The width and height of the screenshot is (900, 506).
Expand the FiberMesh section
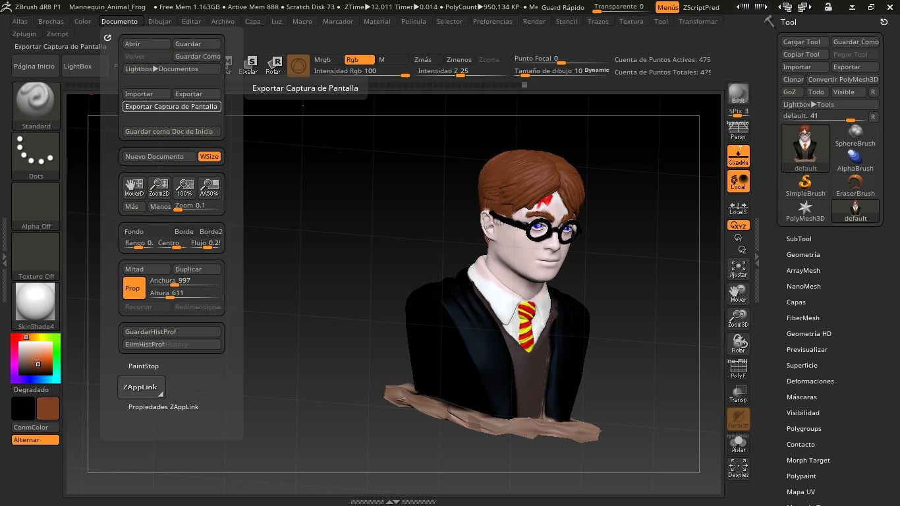(x=802, y=318)
